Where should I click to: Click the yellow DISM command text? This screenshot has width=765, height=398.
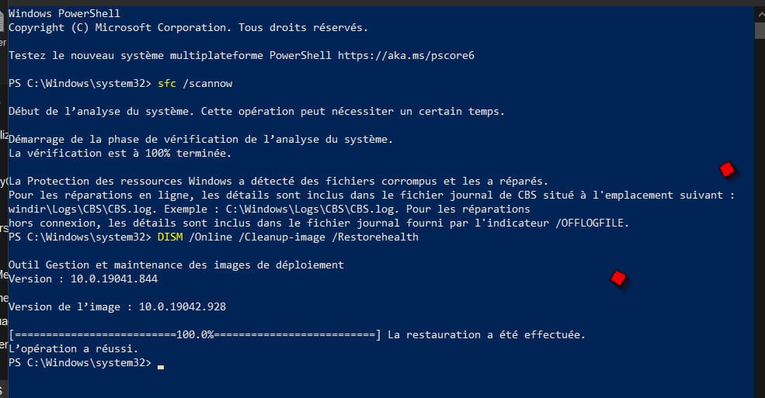(170, 237)
